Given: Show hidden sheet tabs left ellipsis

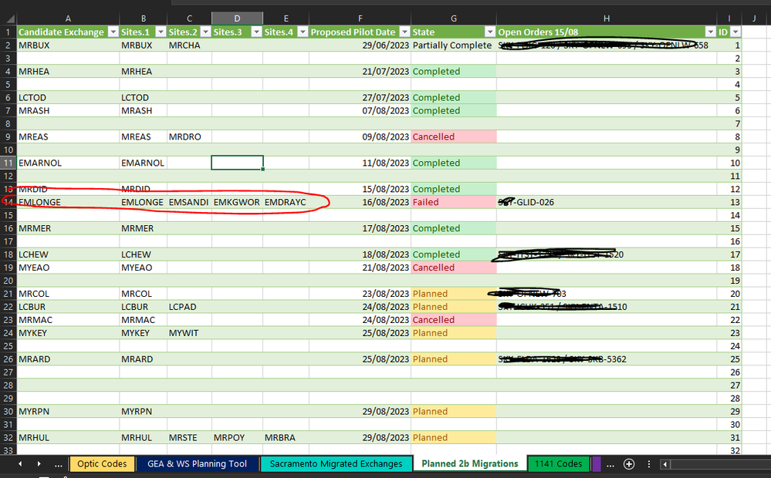Looking at the screenshot, I should coord(58,464).
